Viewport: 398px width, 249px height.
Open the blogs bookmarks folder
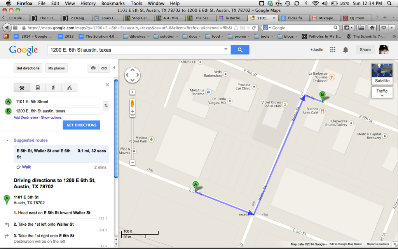[288, 36]
